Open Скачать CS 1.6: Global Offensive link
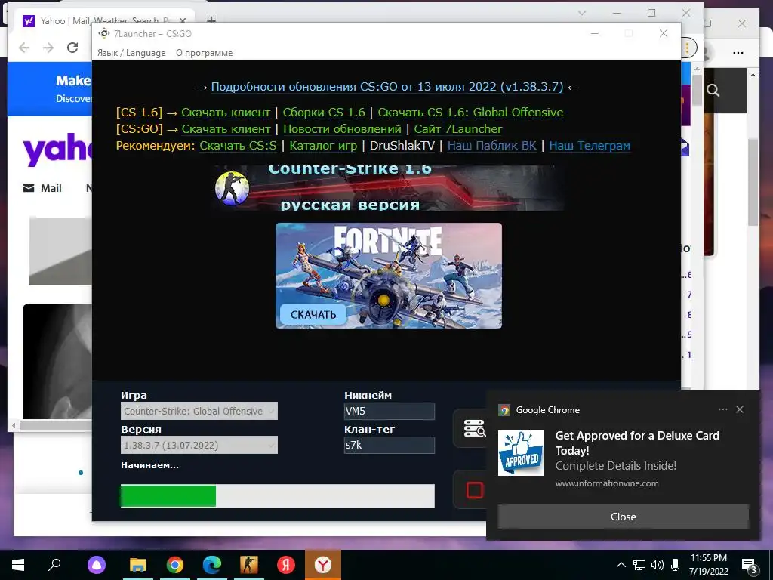The width and height of the screenshot is (773, 580). [x=470, y=113]
